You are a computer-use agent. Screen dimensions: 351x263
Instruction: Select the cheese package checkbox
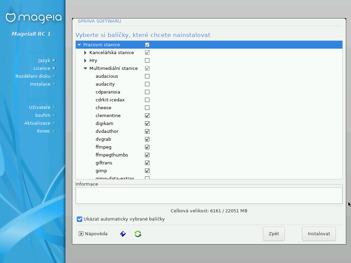147,108
